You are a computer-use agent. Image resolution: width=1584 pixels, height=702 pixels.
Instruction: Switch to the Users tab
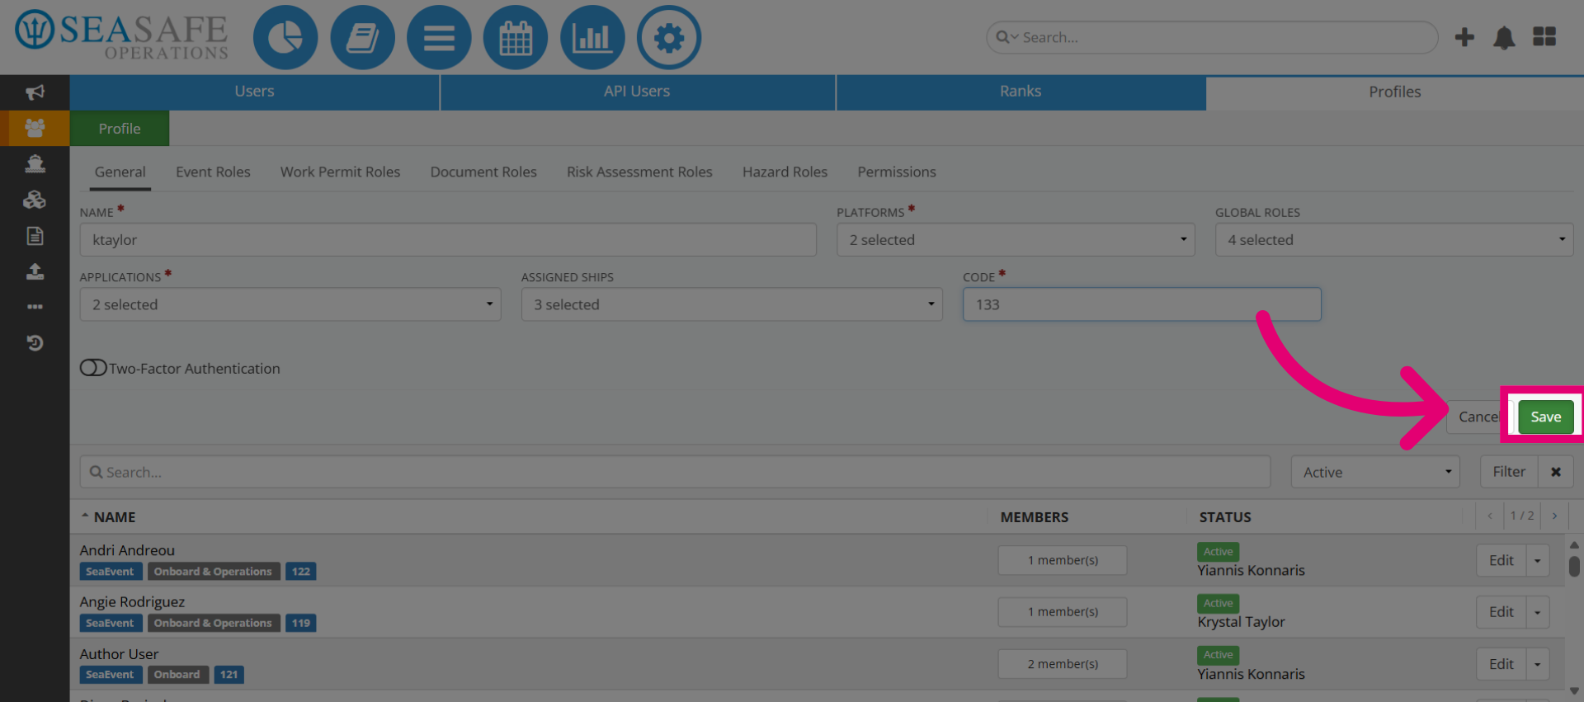tap(254, 92)
